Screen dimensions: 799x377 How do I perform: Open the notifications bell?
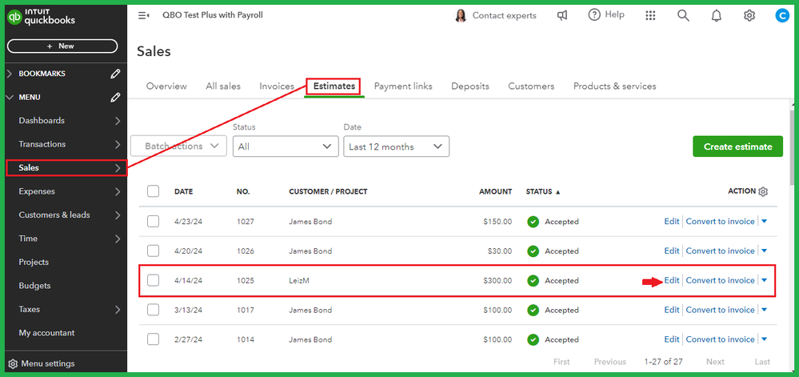tap(716, 15)
